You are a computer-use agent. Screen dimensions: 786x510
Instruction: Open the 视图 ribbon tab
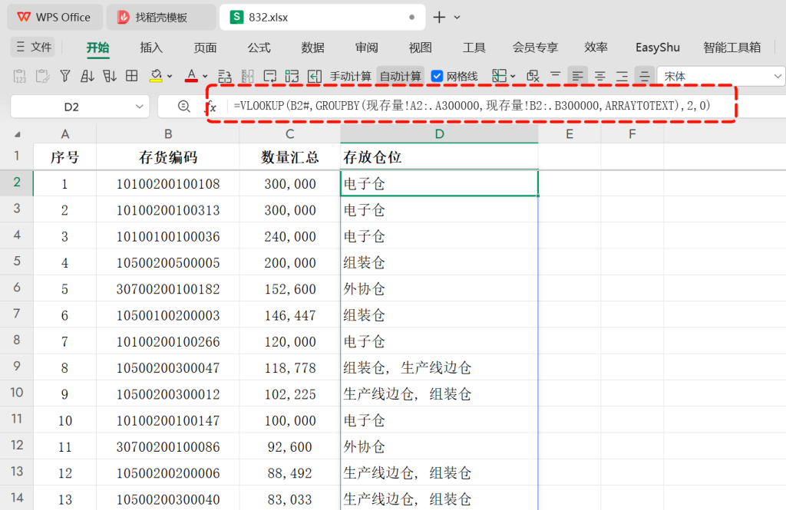tap(420, 48)
